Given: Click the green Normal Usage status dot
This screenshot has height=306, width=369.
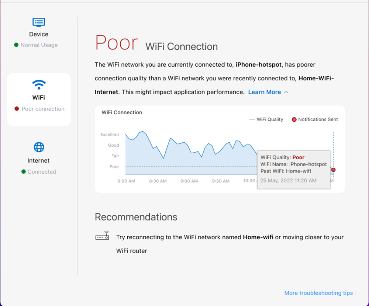Looking at the screenshot, I should pos(16,45).
